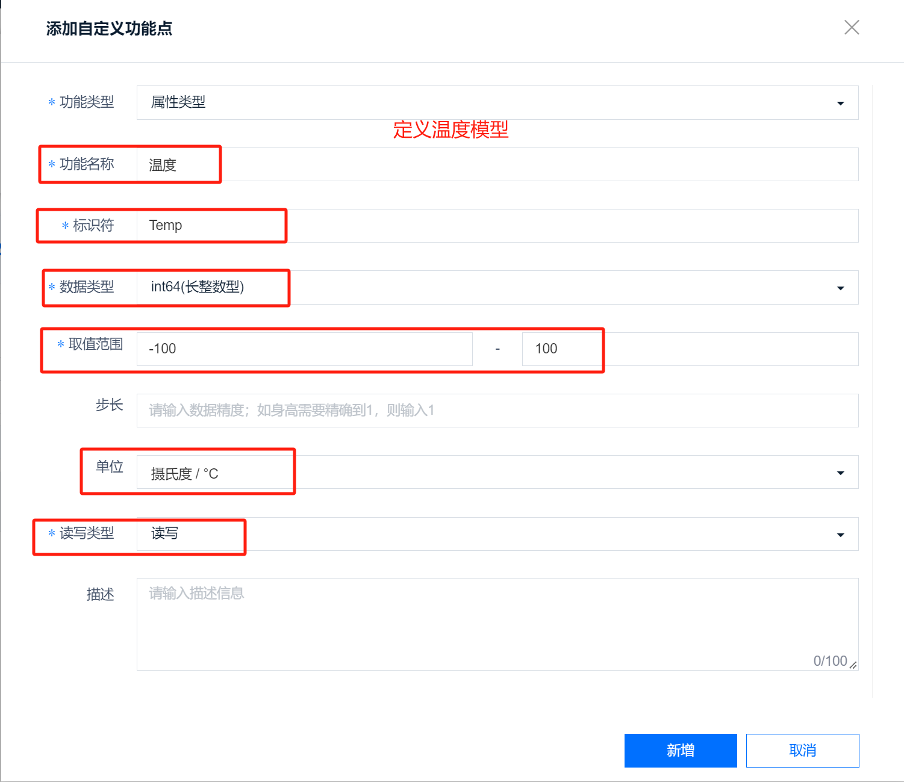Click the 0/100 character counter
This screenshot has width=904, height=782.
click(831, 661)
